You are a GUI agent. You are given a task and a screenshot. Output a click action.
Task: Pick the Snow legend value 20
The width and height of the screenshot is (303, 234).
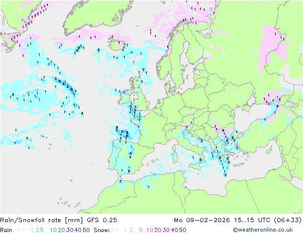tap(158, 230)
